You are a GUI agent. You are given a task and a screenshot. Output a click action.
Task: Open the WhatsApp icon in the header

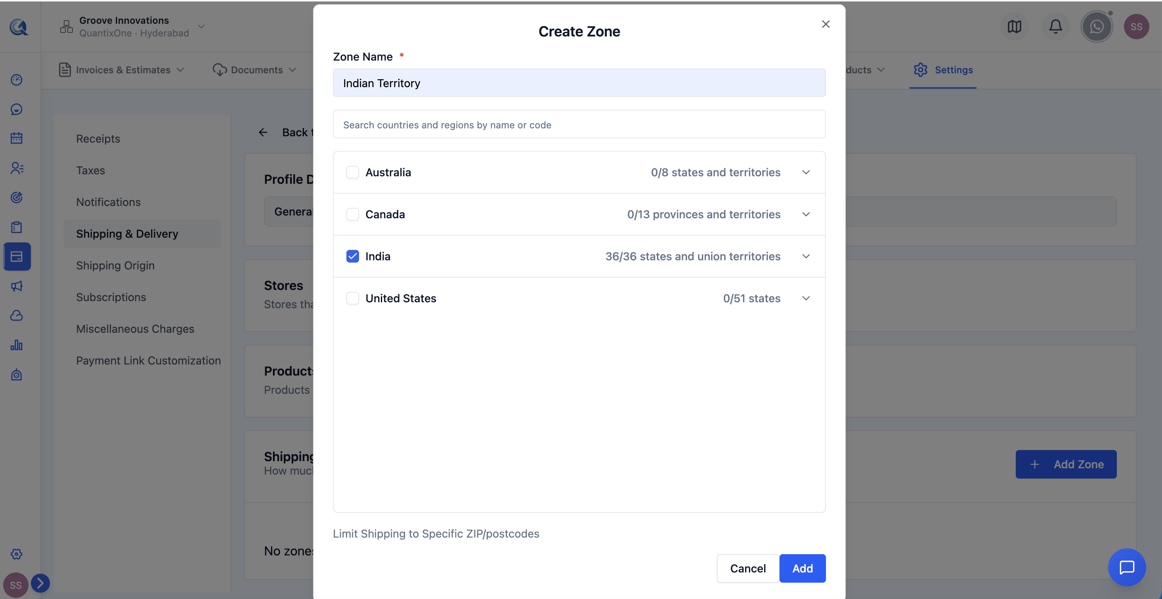(x=1096, y=27)
